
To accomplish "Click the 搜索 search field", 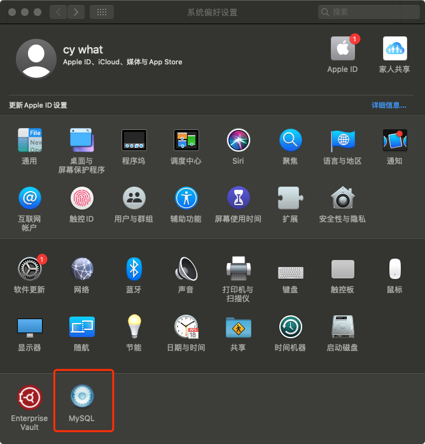I will (368, 12).
